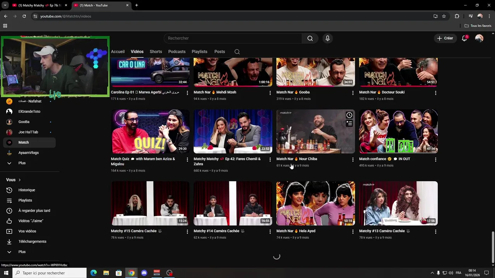Add Nour Chiba video to queue icon
495x278 pixels.
349,123
